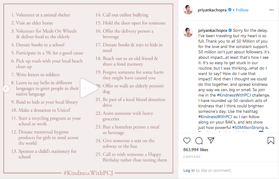Click profile avatar beside the caption
This screenshot has width=279, height=179.
tap(188, 33)
